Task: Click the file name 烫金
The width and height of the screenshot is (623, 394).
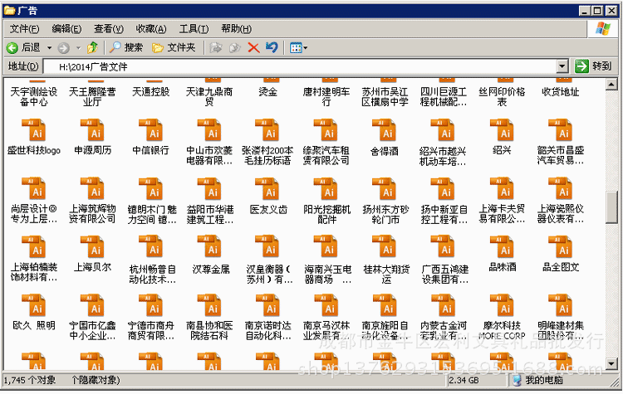Action: (x=267, y=91)
